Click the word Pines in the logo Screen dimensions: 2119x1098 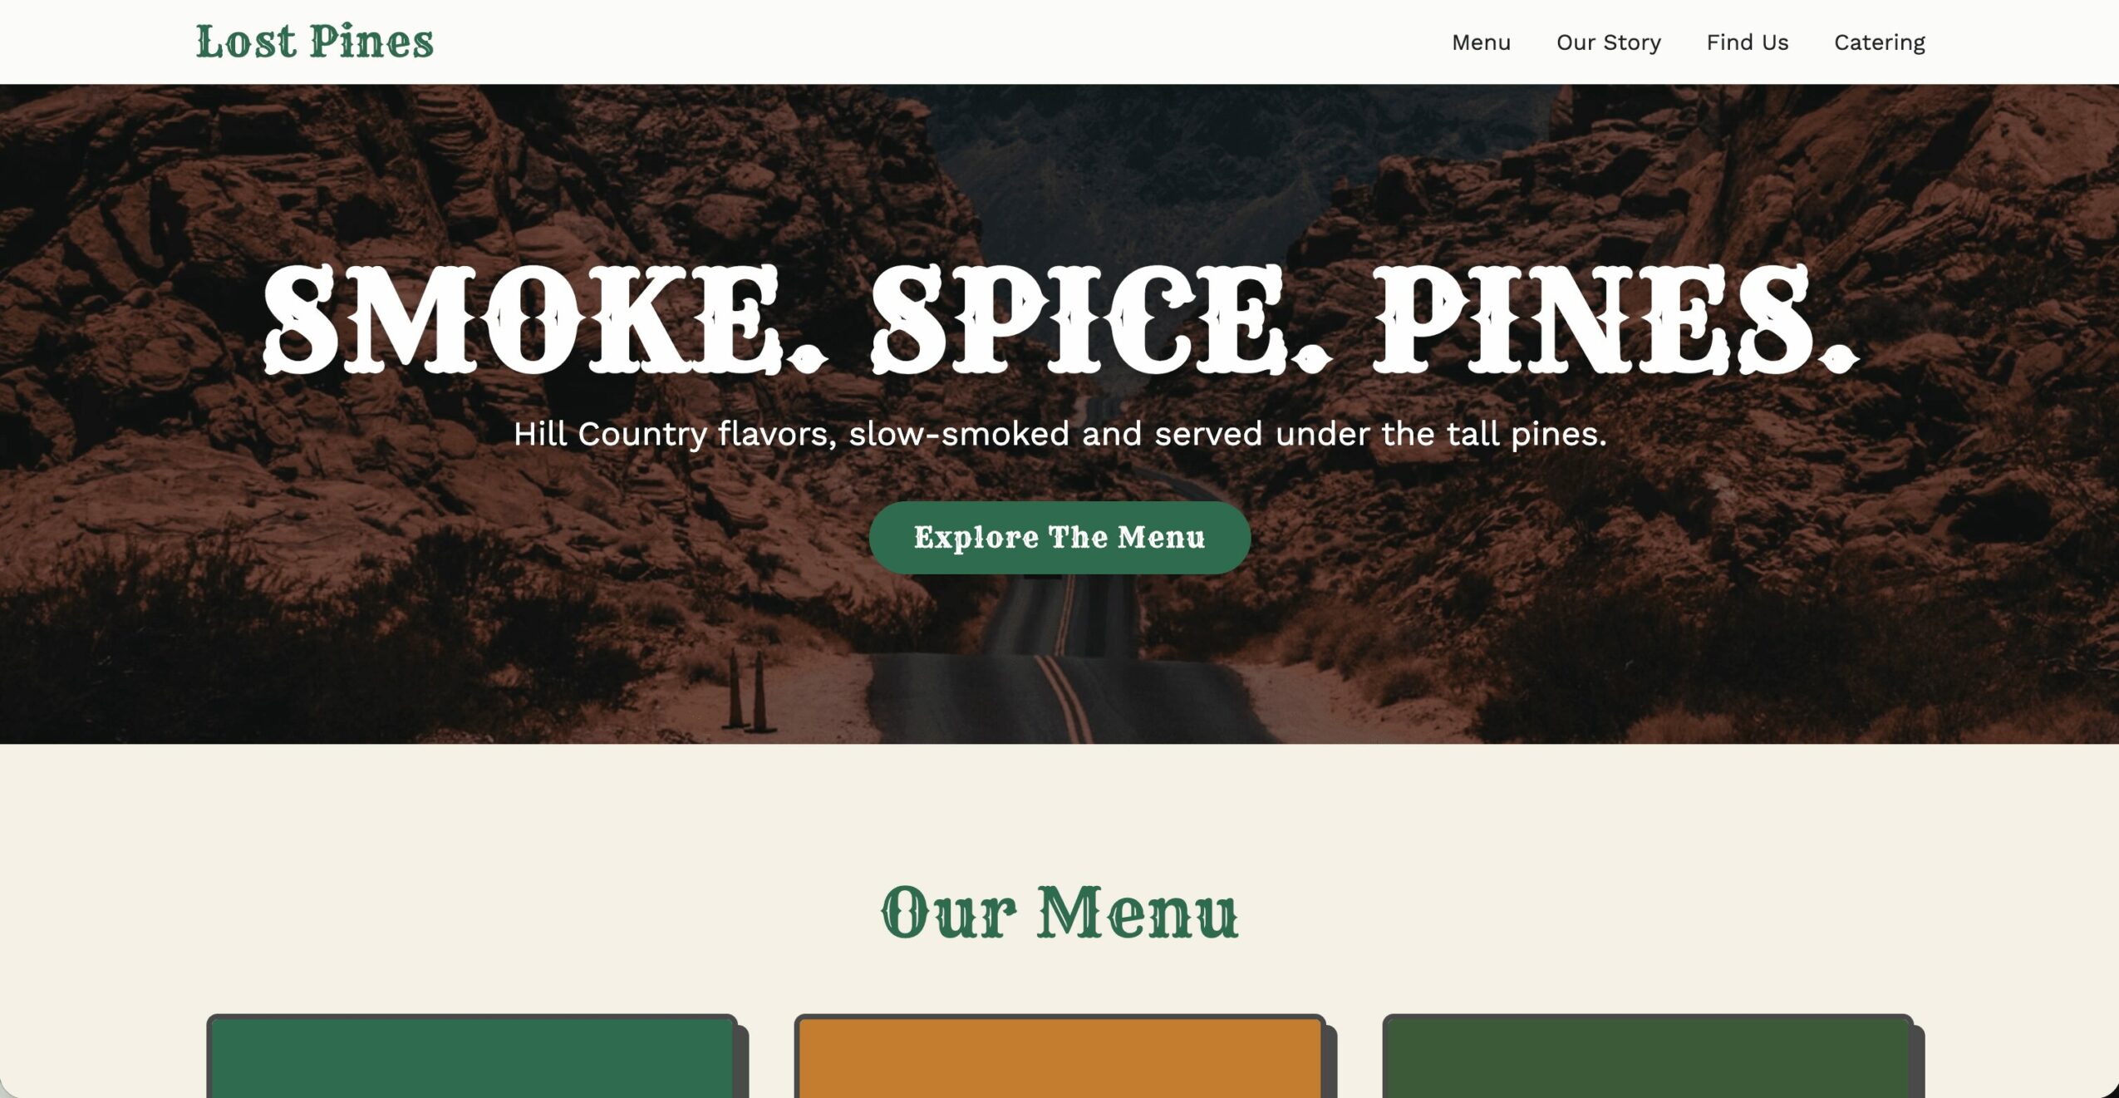pos(371,42)
